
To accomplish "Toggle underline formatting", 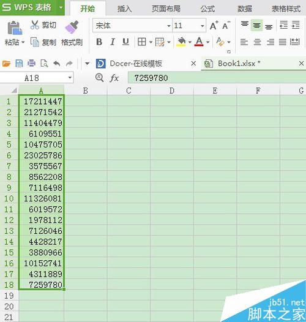I will (x=125, y=42).
